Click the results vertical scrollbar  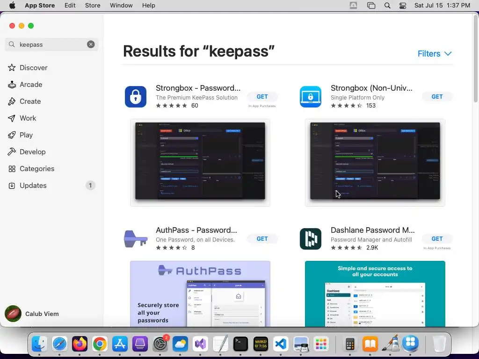(x=475, y=59)
